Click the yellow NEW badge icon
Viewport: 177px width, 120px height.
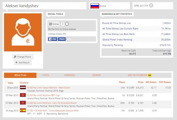150,75
